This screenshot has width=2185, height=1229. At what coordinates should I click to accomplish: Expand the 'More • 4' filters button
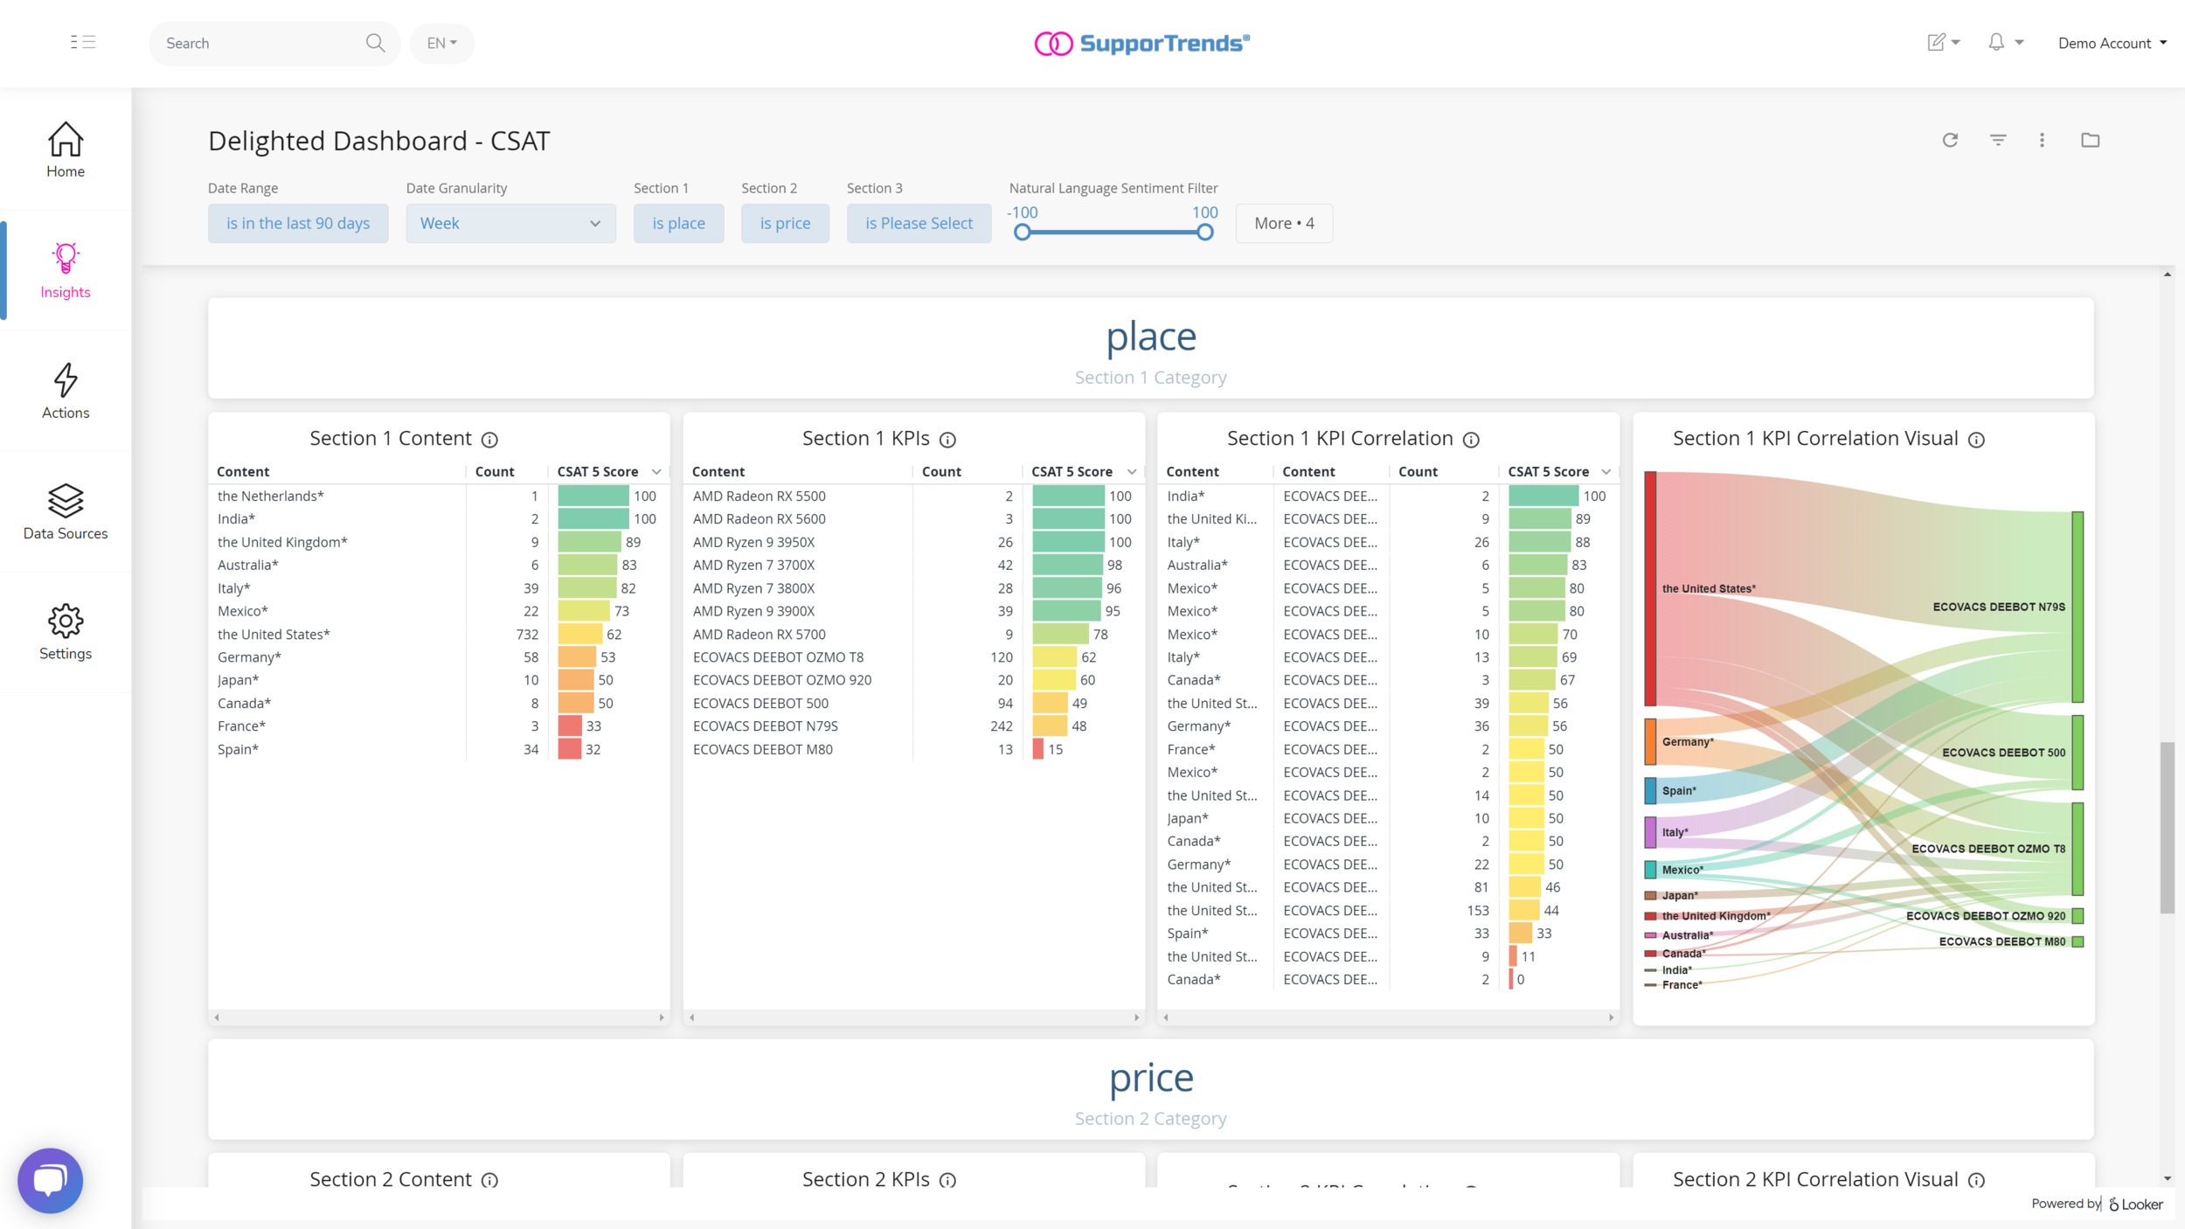pos(1284,223)
